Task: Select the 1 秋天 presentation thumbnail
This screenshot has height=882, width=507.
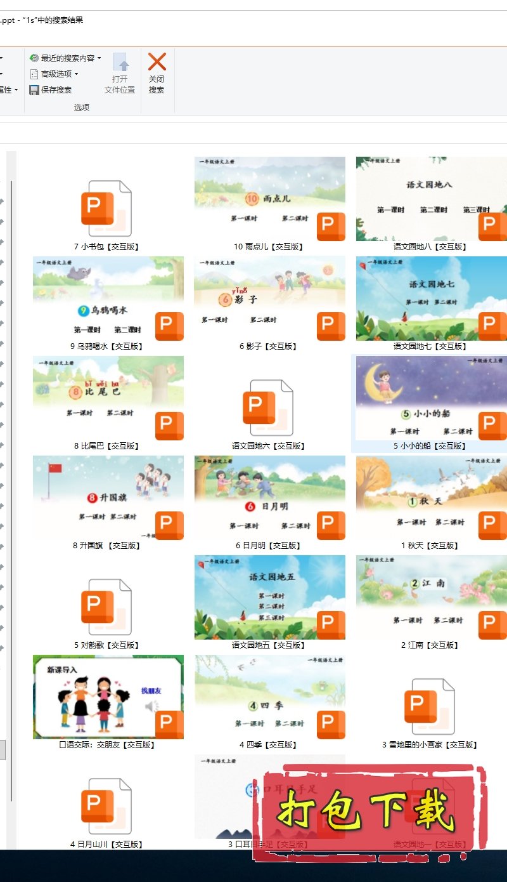Action: (431, 497)
